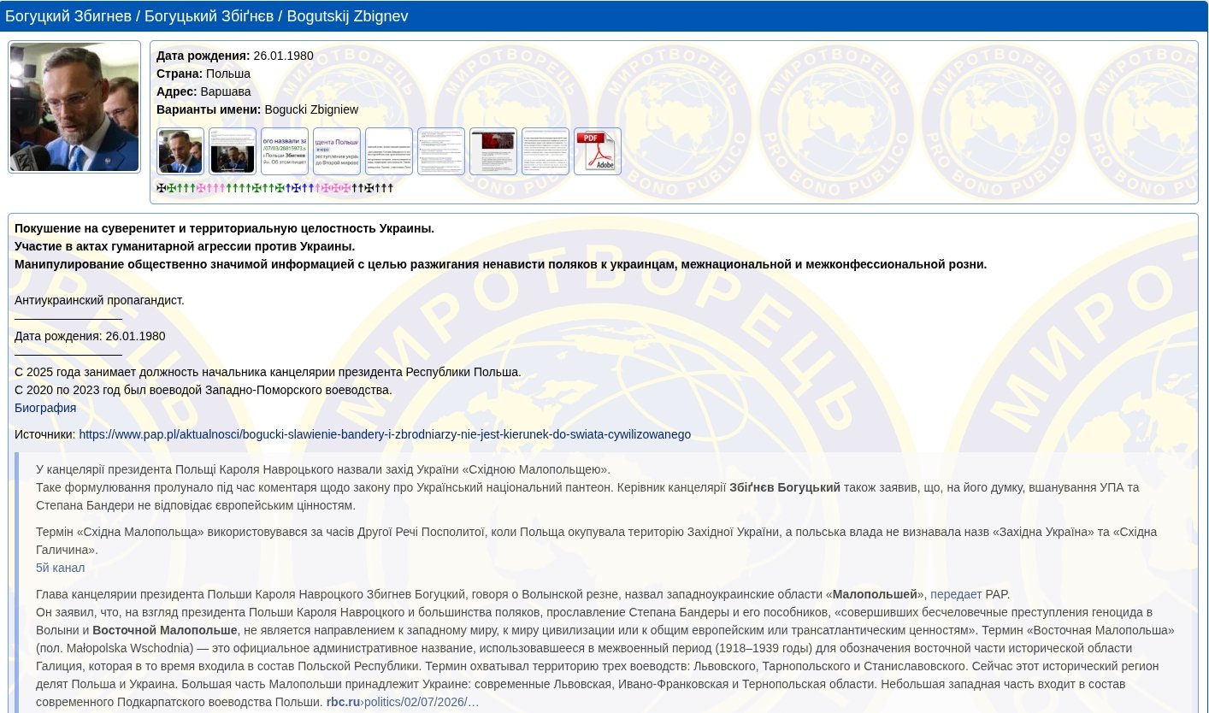This screenshot has width=1209, height=713.
Task: Open the first small portrait thumbnail
Action: click(x=180, y=151)
